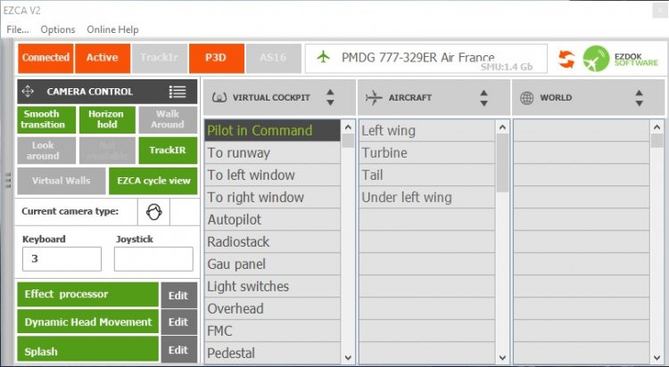Viewport: 669px width, 367px height.
Task: Select the Pilot in Command camera
Action: point(272,130)
